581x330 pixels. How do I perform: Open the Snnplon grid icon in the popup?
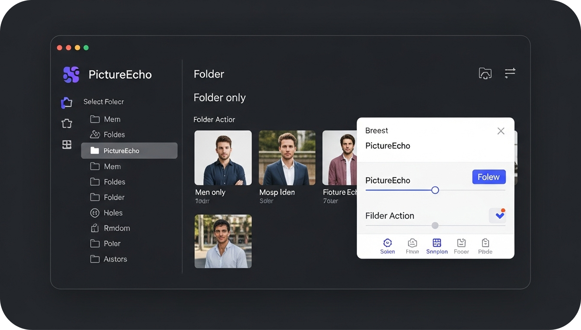coord(436,243)
